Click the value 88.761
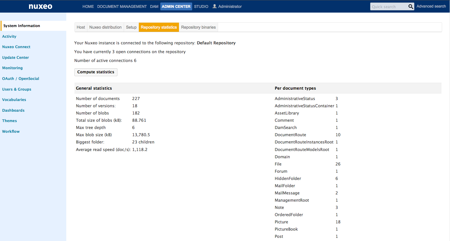 coord(139,120)
